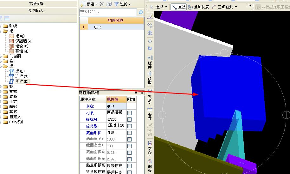Viewport: 290px width, 174px height.
Task: Click the copy-circles tool icon
Action: [150, 26]
